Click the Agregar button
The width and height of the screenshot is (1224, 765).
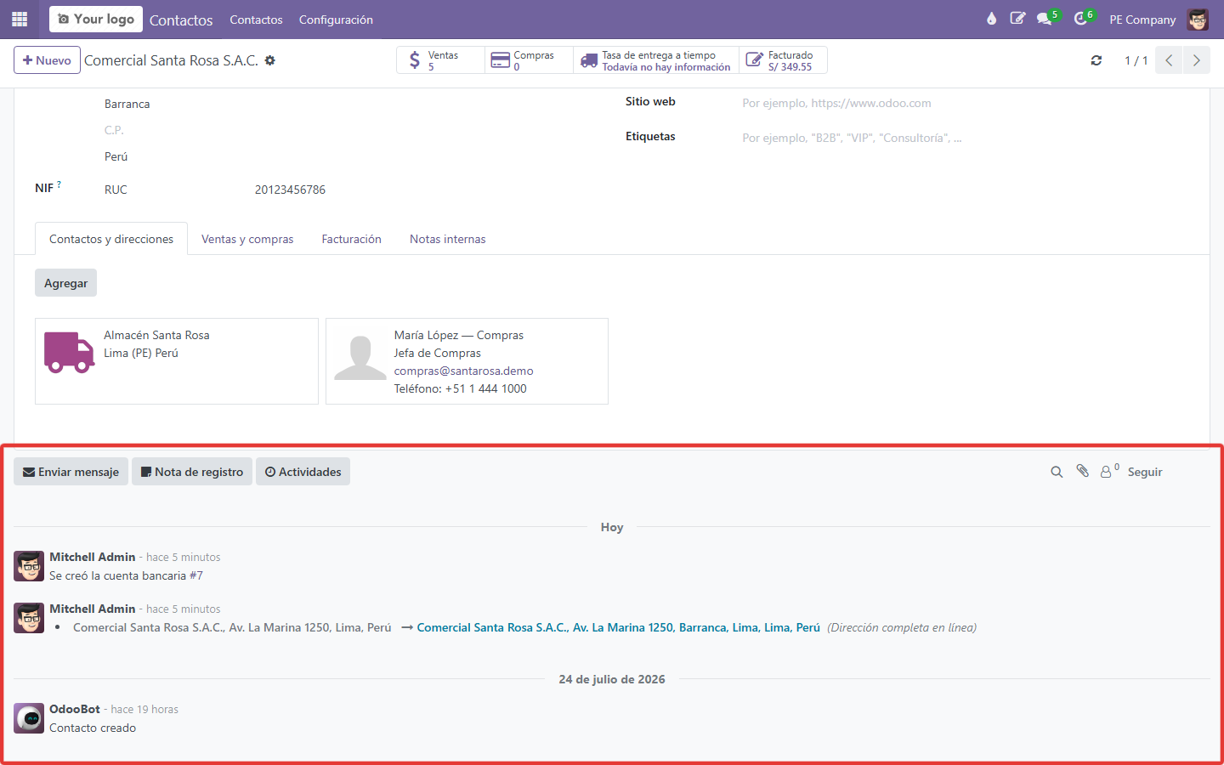(65, 283)
